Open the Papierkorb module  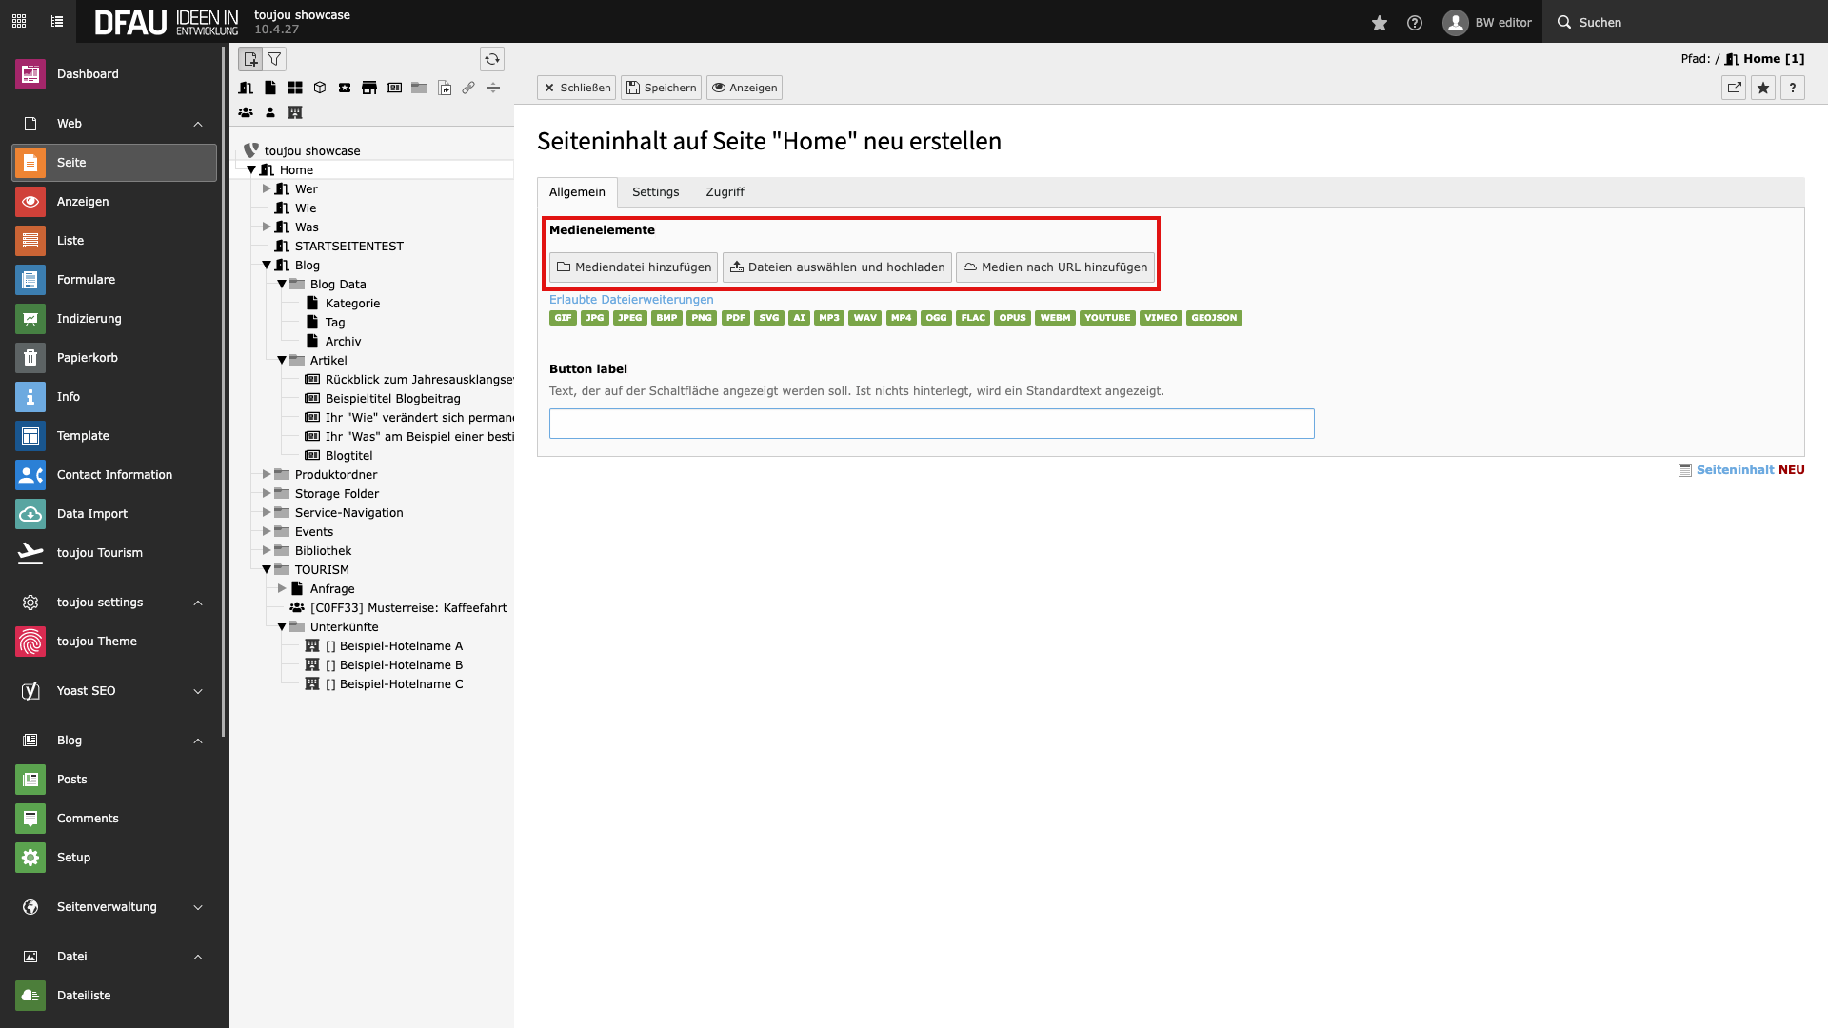click(x=87, y=358)
